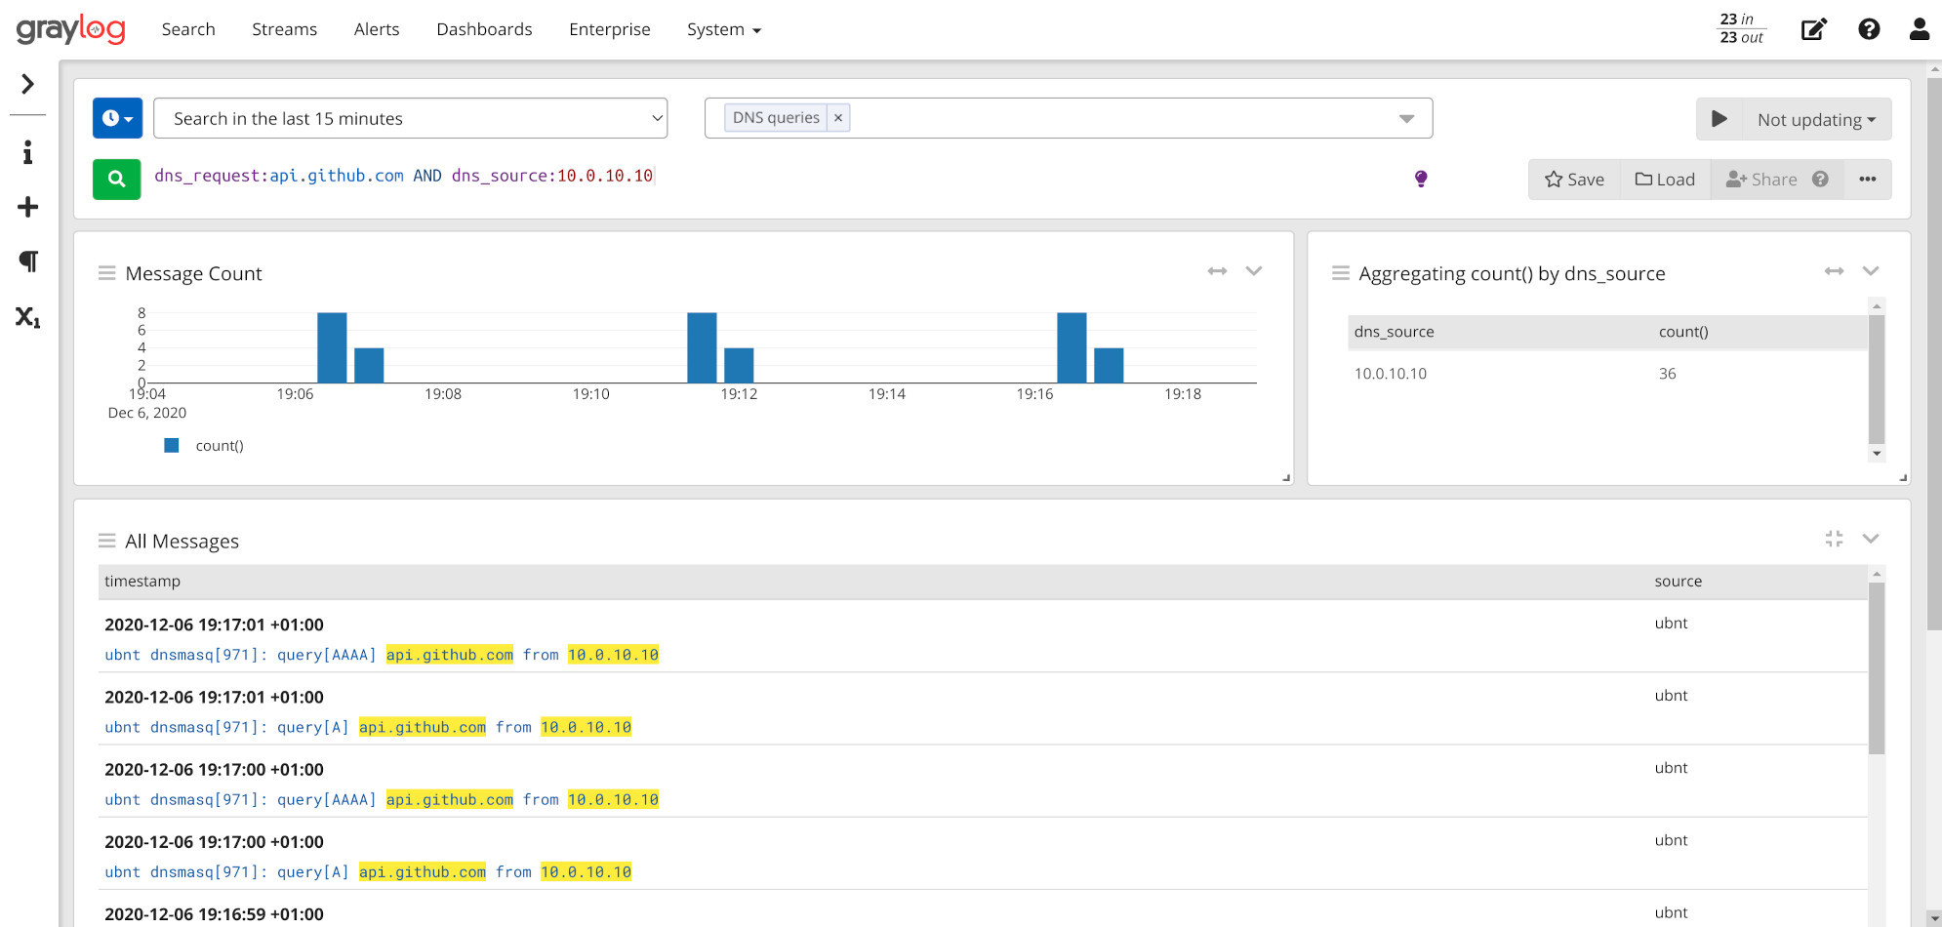1942x927 pixels.
Task: Click the count() legend label
Action: point(220,446)
